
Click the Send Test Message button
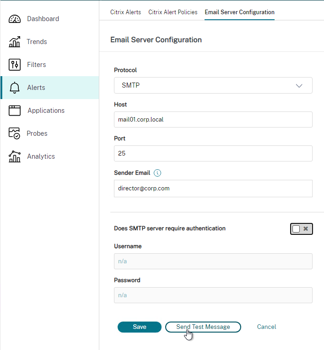(203, 327)
